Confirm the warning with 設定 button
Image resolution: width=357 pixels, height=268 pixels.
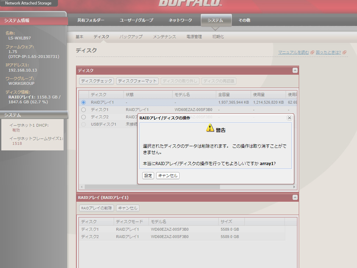tap(148, 176)
